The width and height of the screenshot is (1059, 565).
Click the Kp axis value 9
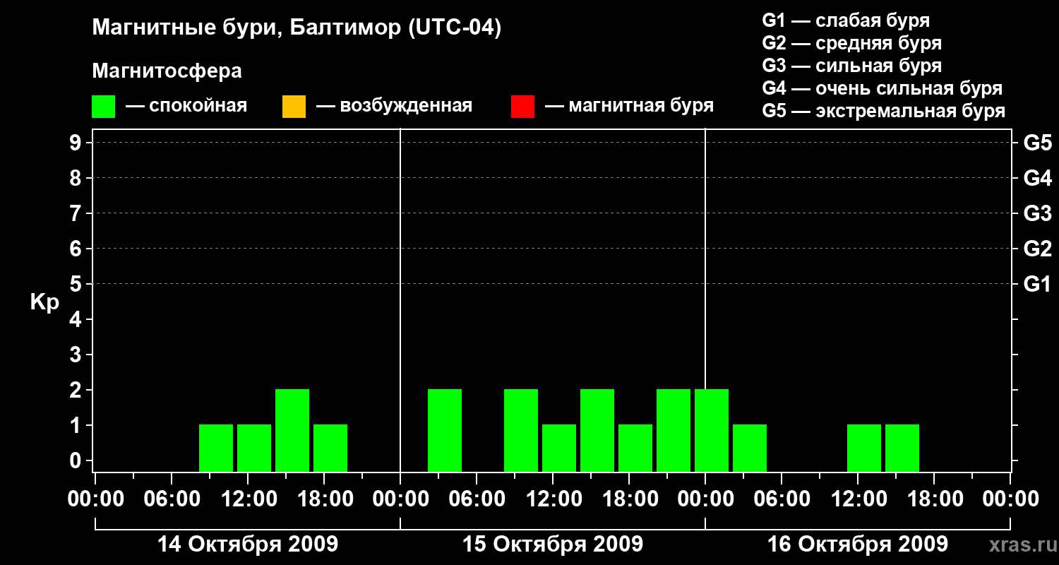click(77, 143)
